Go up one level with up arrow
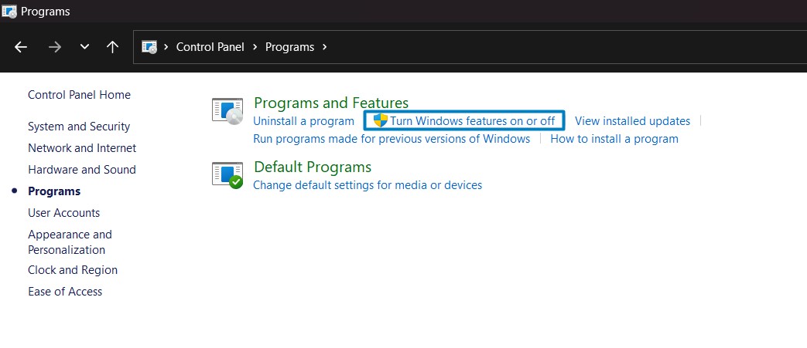 [112, 47]
